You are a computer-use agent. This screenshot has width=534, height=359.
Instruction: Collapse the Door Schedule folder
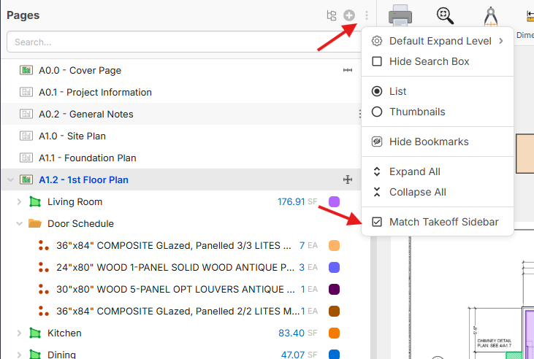[19, 223]
